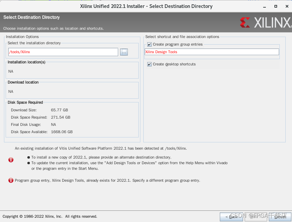Go to previous step with Back button

tap(231, 217)
